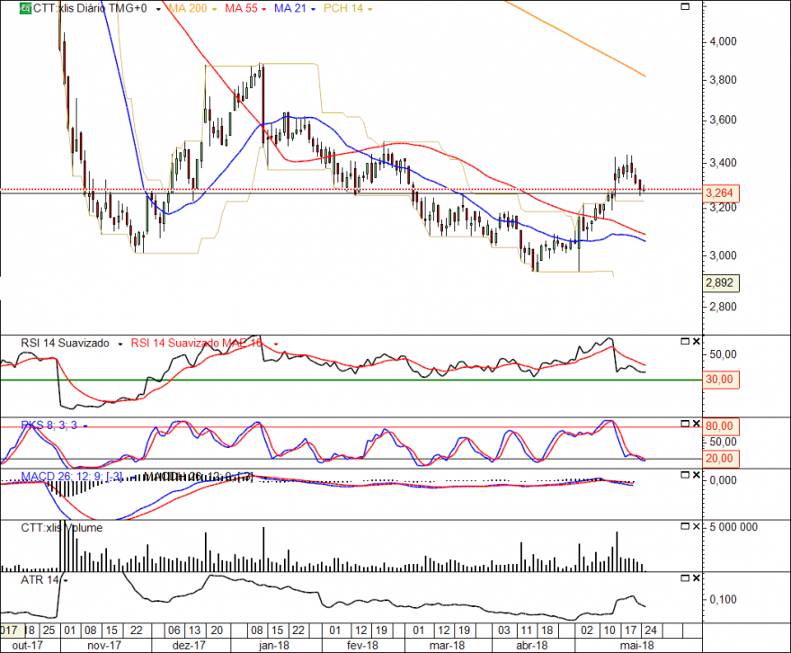The height and width of the screenshot is (653, 791).
Task: Click the day 06 marker on date axis
Action: point(174,631)
